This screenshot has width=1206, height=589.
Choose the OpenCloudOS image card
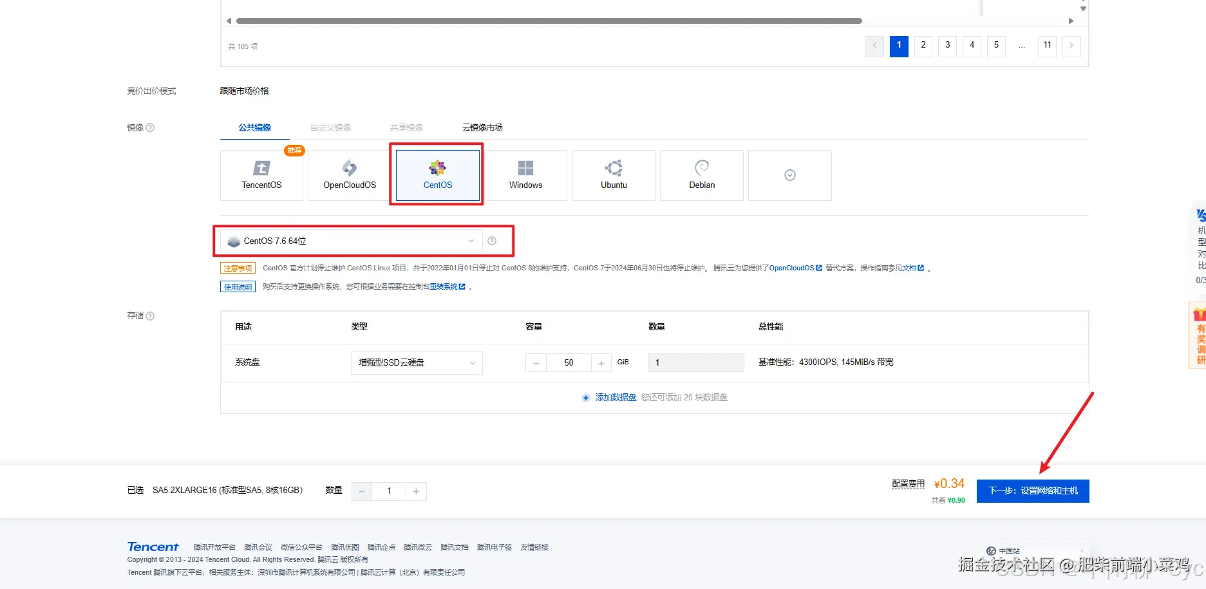coord(350,175)
